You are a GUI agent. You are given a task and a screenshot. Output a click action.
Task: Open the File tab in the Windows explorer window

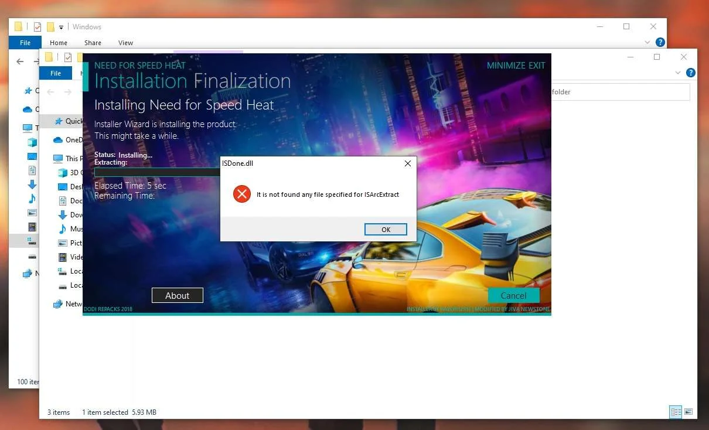tap(25, 43)
